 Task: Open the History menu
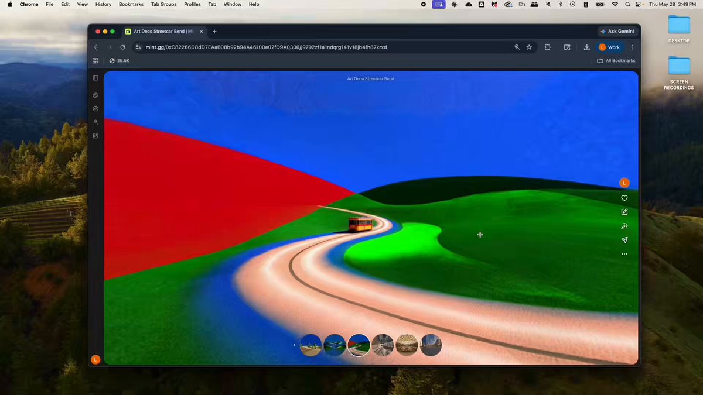point(103,4)
